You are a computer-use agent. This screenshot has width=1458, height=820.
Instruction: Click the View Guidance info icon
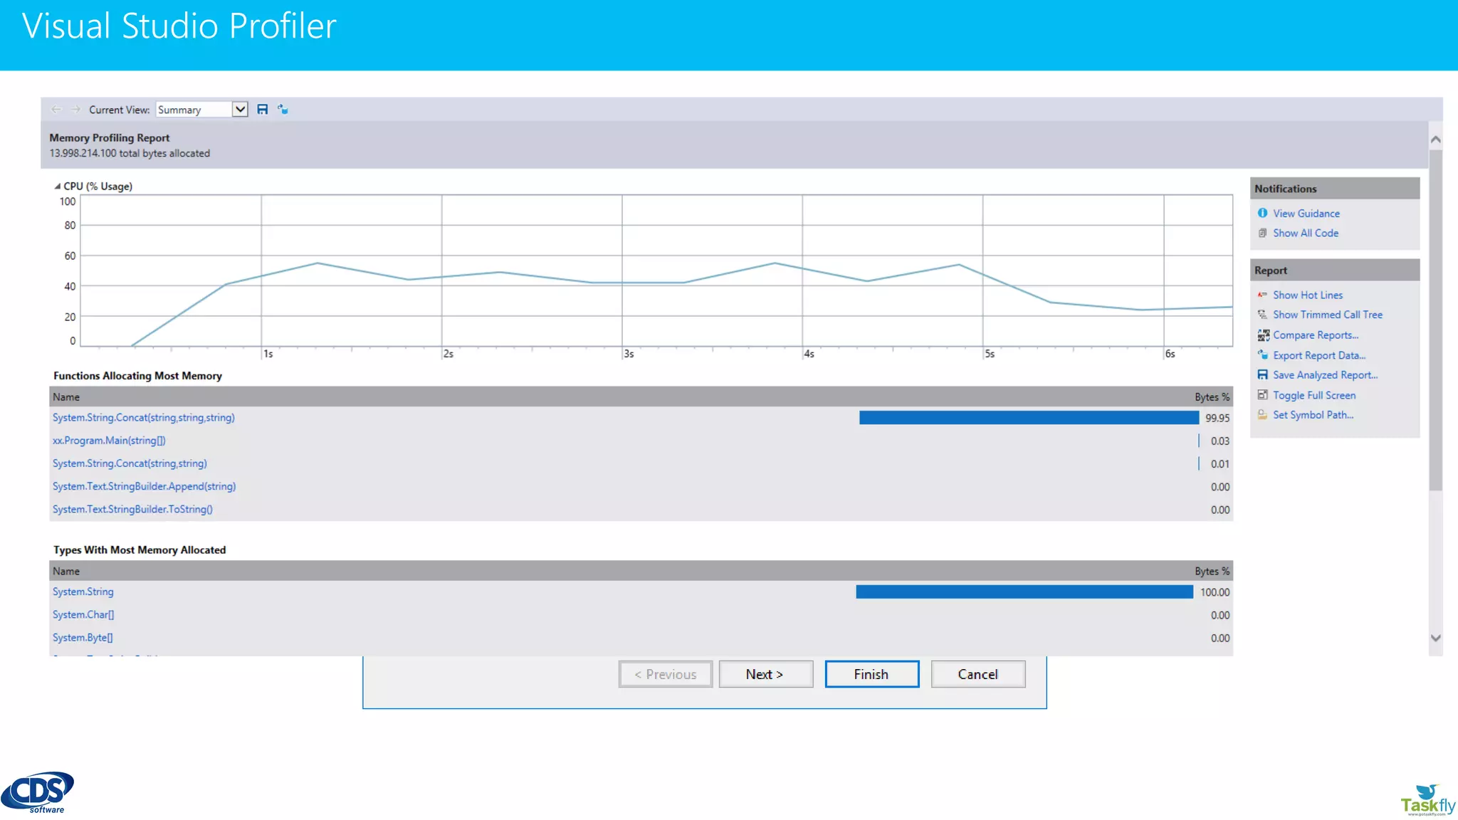1262,214
